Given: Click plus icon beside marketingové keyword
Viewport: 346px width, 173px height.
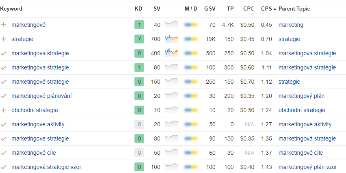Looking at the screenshot, I should 4,25.
